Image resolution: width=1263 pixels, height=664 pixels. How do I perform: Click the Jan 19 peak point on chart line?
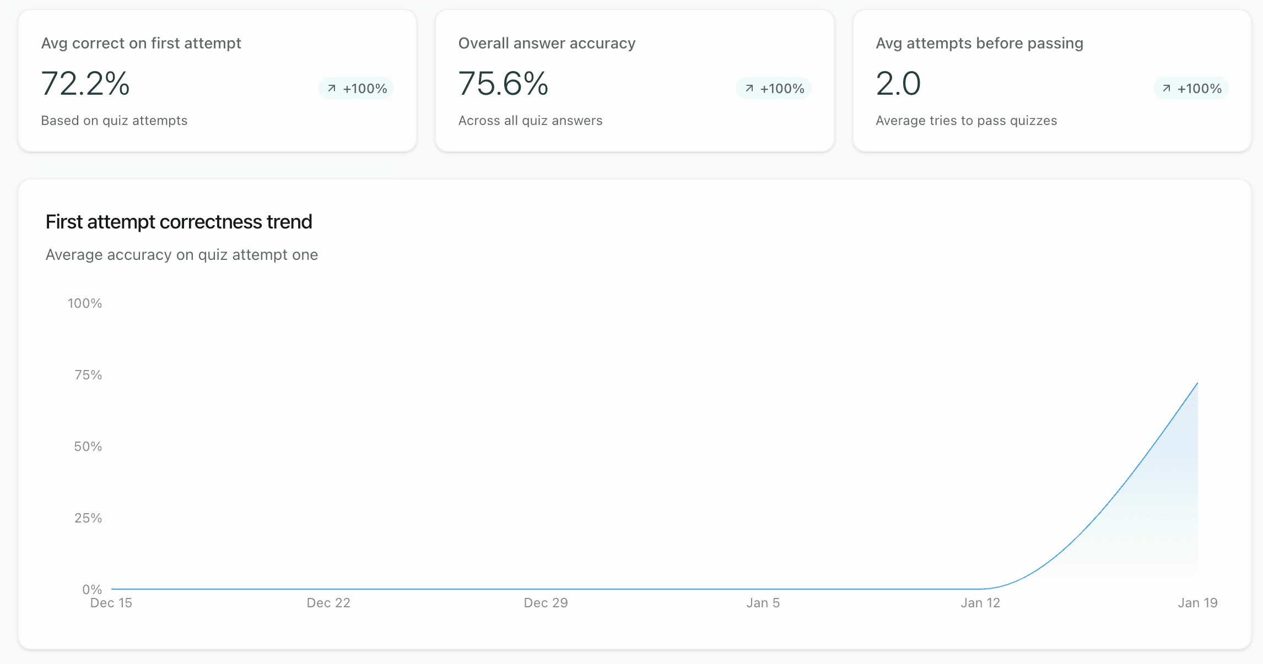click(1197, 383)
